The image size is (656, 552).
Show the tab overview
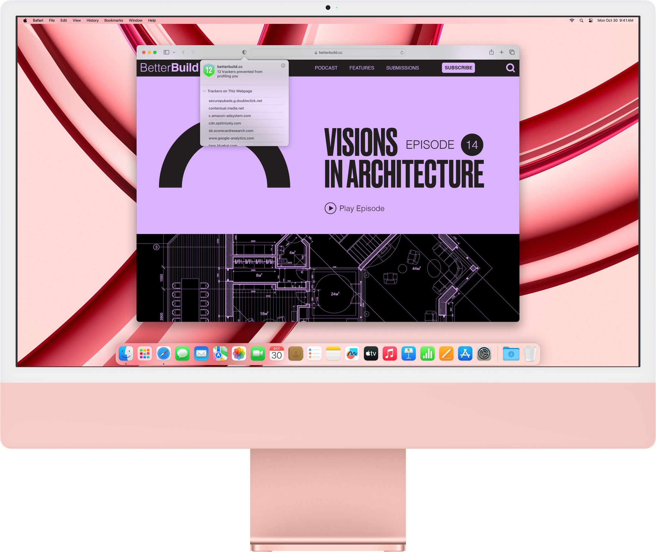tap(512, 52)
